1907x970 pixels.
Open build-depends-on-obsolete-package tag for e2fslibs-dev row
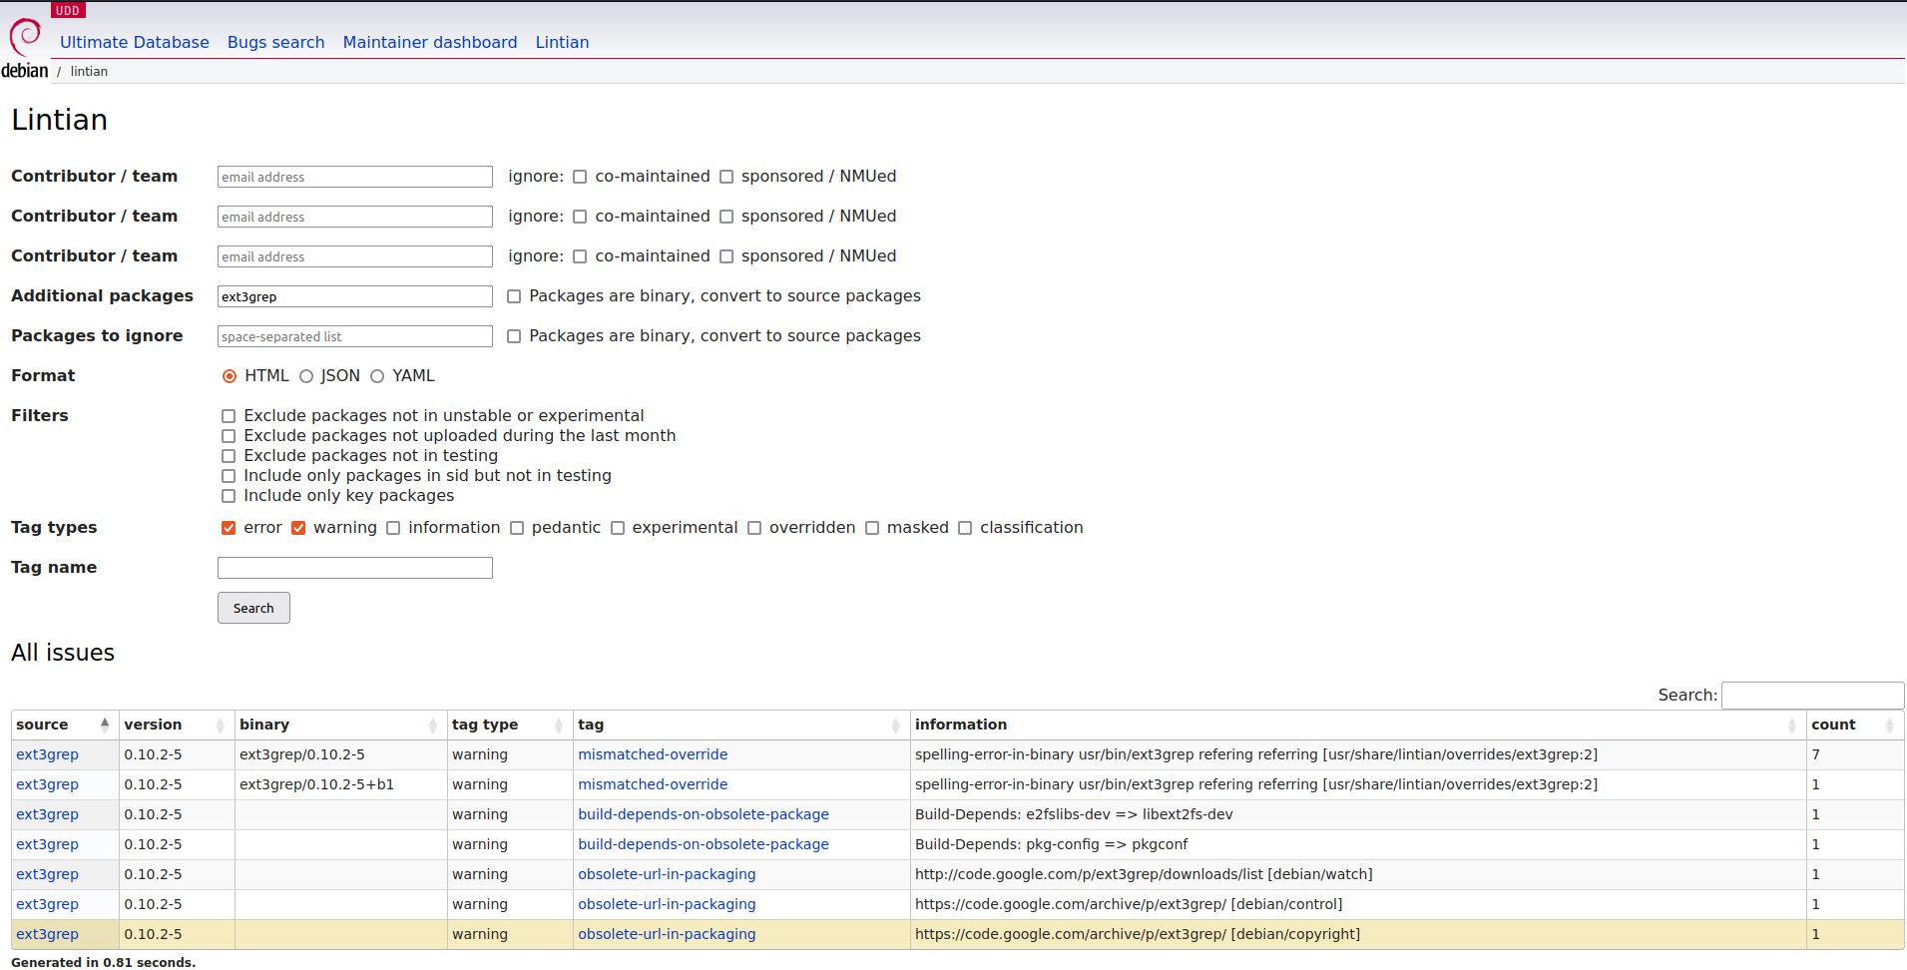pyautogui.click(x=704, y=814)
